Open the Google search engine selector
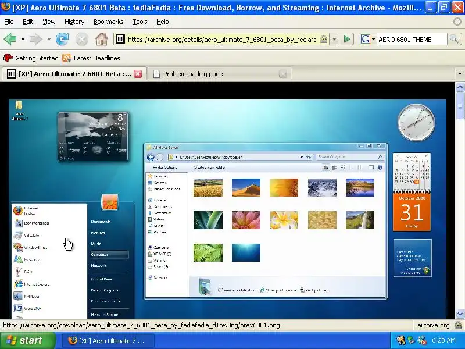This screenshot has height=349, width=465. pos(368,39)
